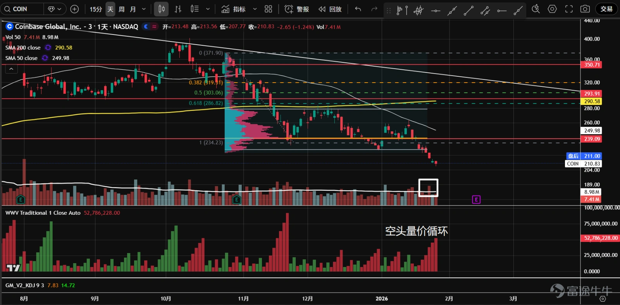Open the 指标 indicators menu

point(234,9)
